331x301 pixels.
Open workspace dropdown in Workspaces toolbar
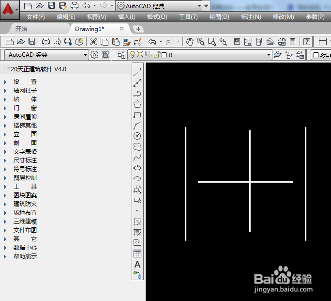click(x=85, y=55)
